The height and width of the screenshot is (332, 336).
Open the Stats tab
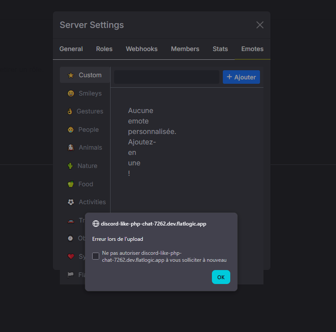[x=220, y=49]
